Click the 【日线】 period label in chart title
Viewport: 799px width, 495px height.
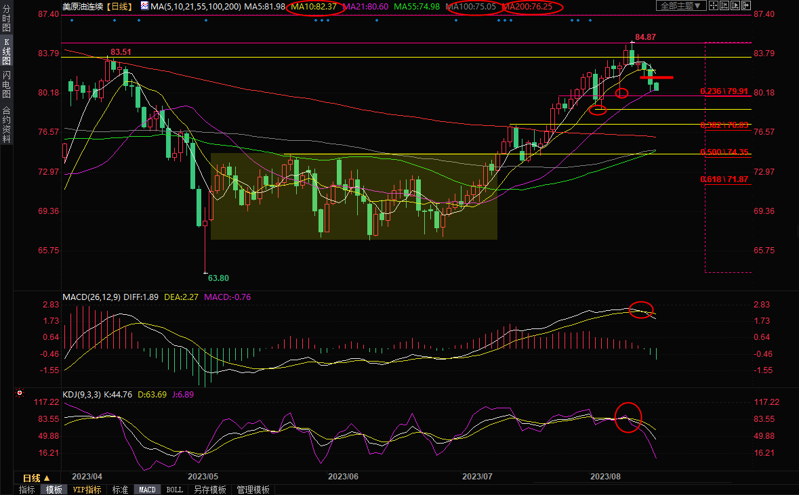[117, 6]
